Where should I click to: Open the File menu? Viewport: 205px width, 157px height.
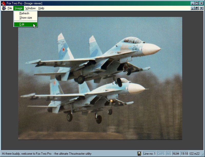10,8
